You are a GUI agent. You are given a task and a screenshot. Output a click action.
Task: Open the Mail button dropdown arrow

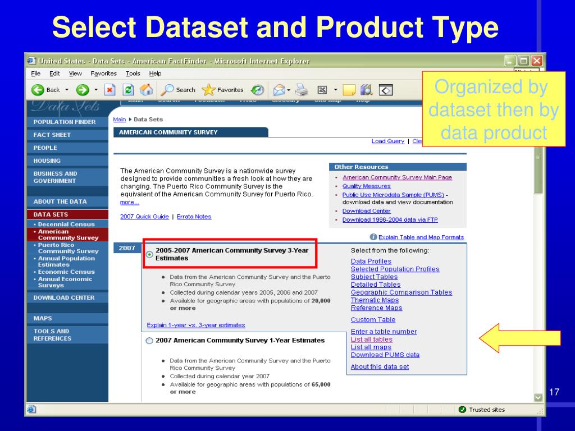[x=289, y=90]
